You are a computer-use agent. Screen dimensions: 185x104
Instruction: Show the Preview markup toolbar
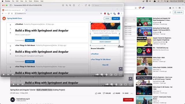(x=89, y=5)
